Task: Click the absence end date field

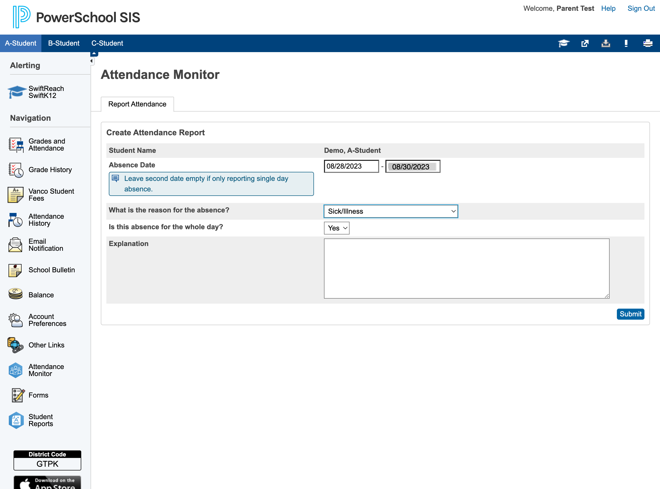Action: coord(413,166)
